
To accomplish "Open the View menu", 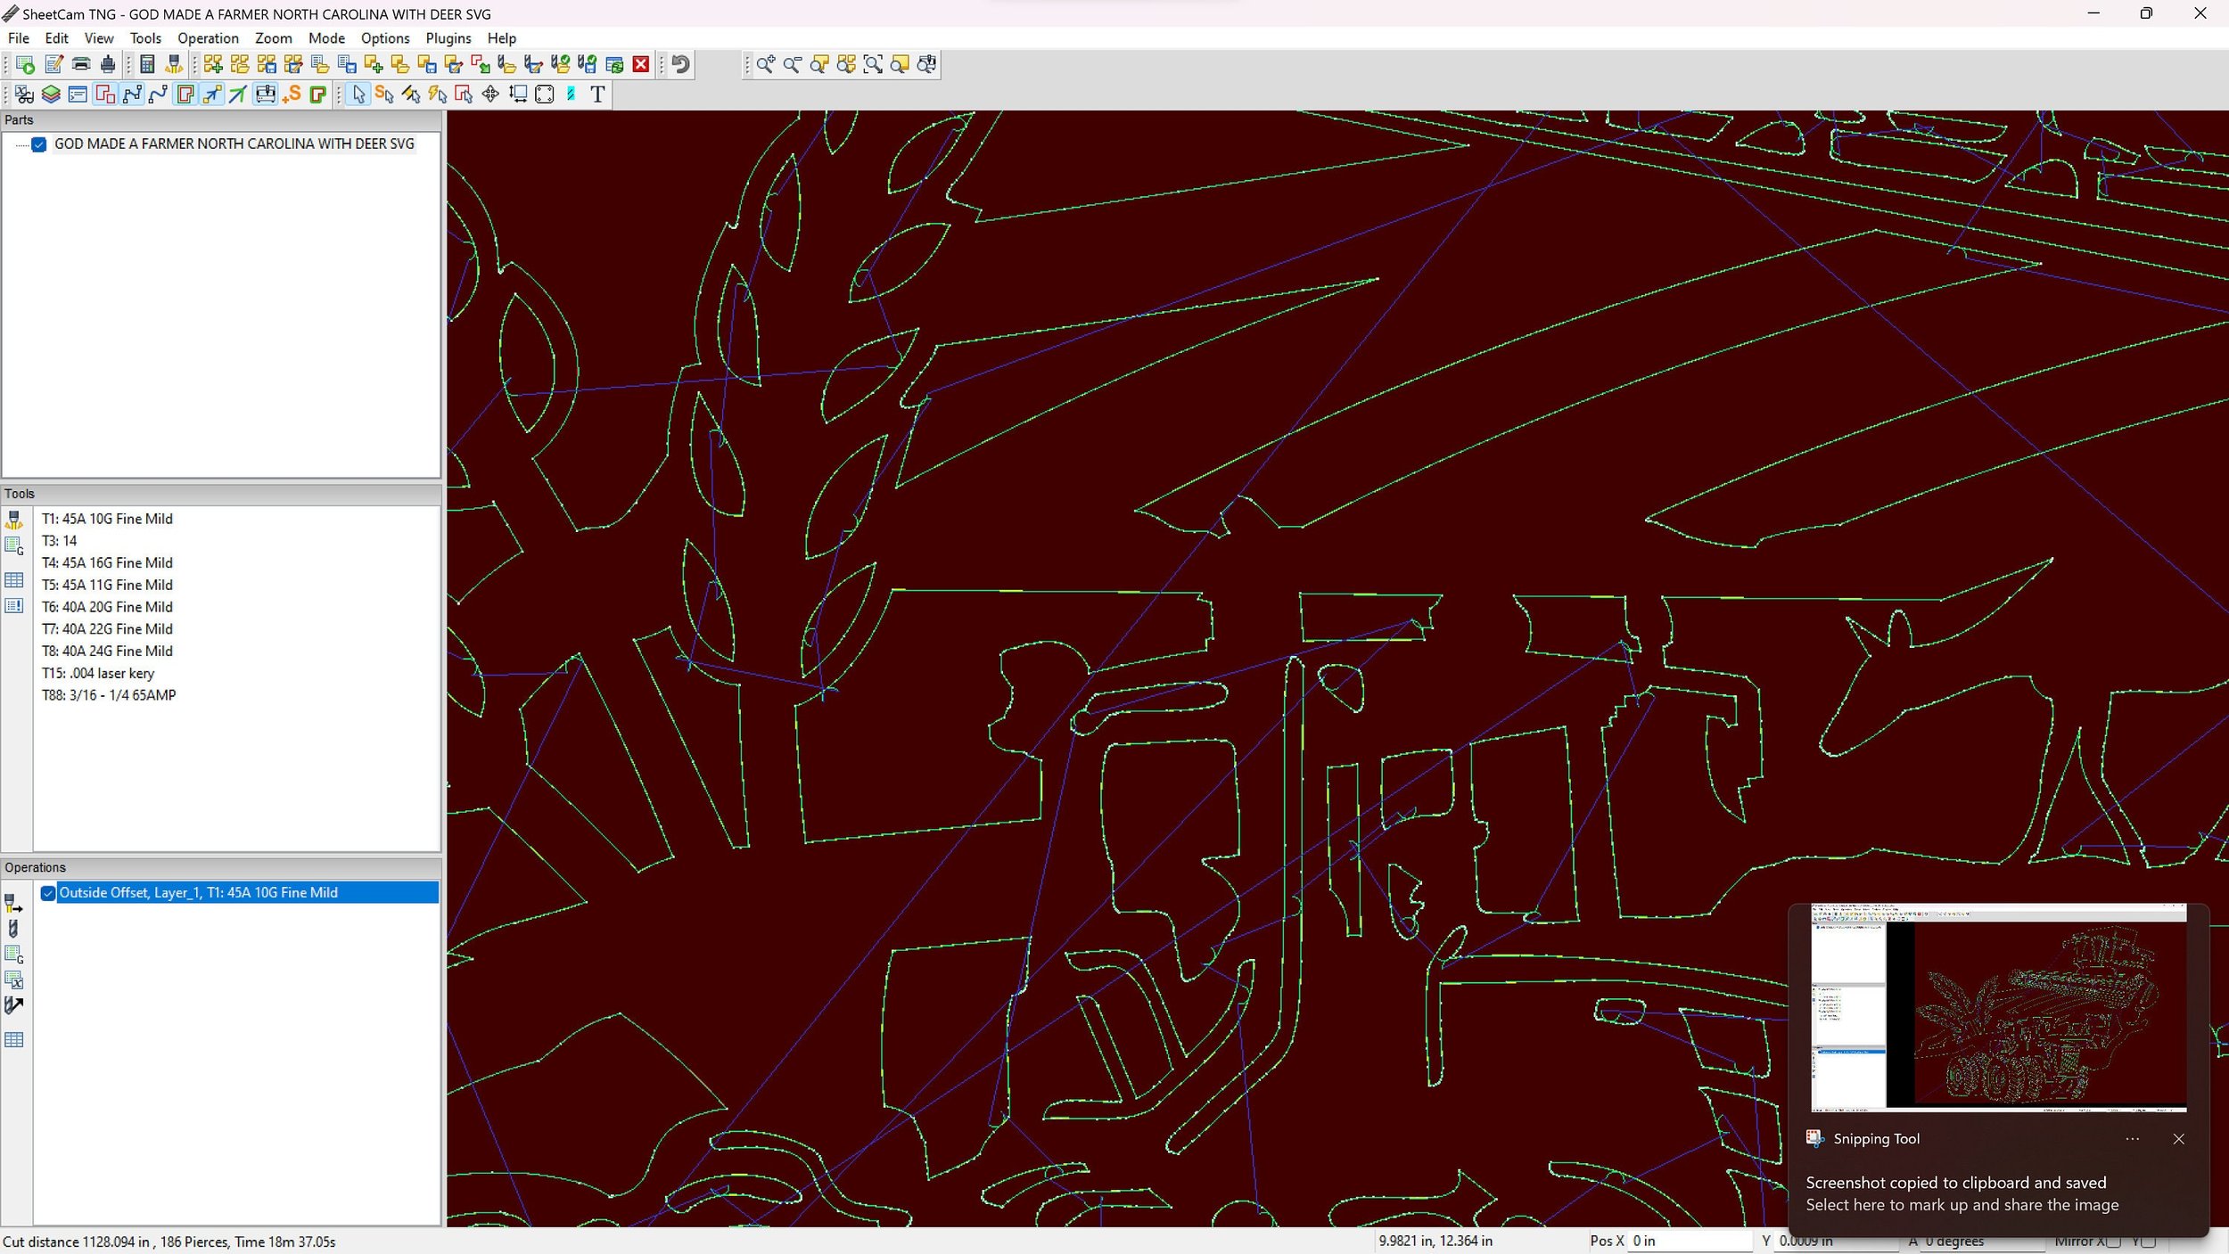I will point(99,38).
